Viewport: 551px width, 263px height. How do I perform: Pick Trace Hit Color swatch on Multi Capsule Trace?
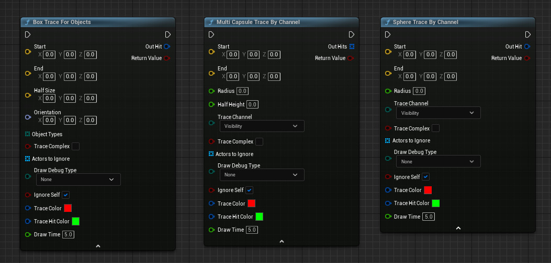tap(260, 217)
